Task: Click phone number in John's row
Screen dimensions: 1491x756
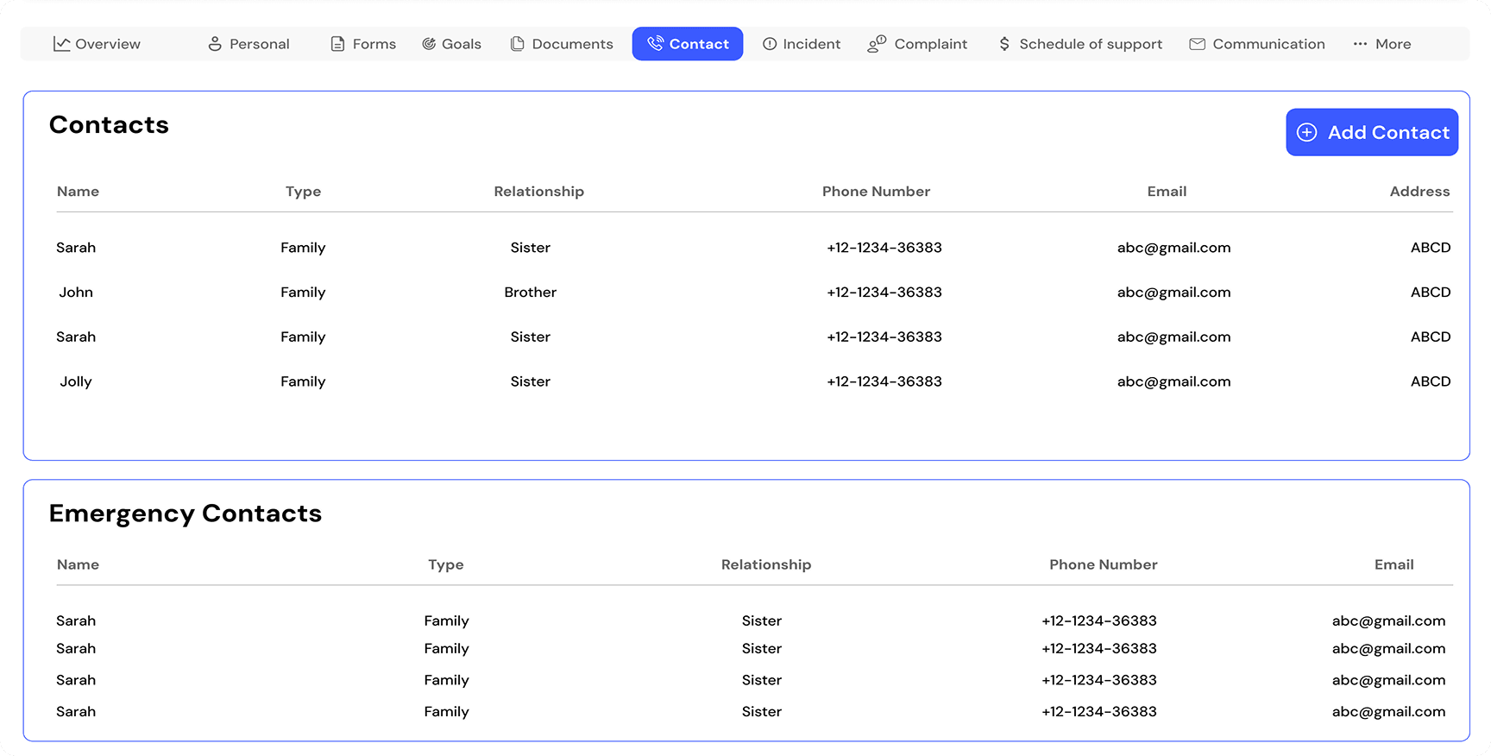Action: click(884, 293)
